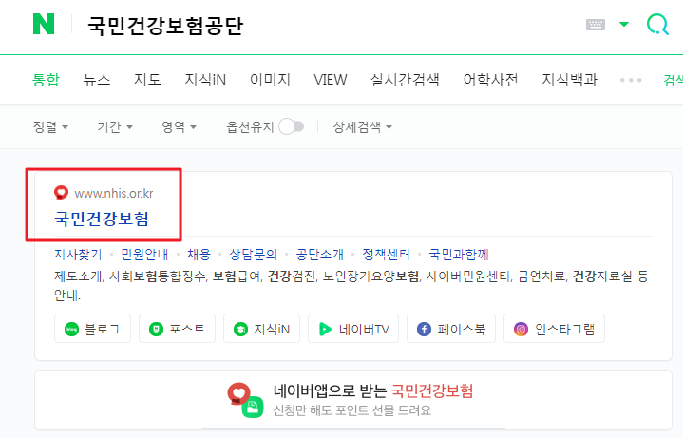
Task: Click the graduation cap 지식iN icon
Action: pyautogui.click(x=240, y=329)
